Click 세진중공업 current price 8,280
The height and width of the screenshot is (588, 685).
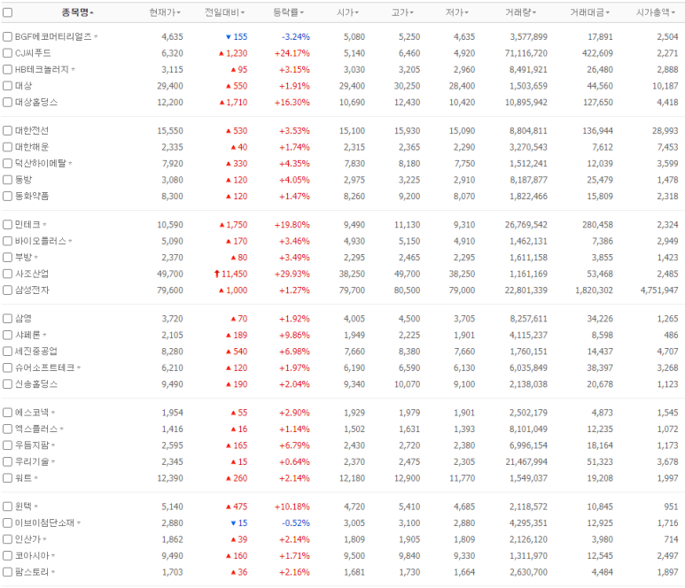point(173,352)
